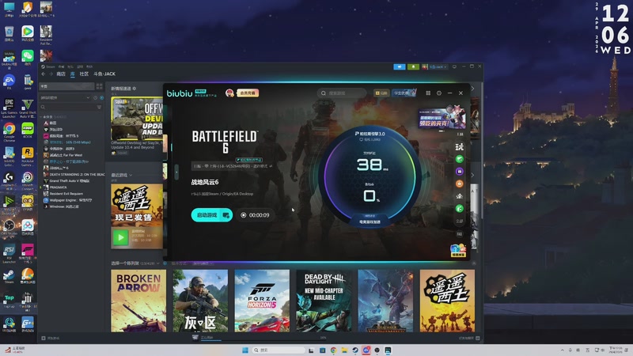Image resolution: width=633 pixels, height=356 pixels.
Task: Click the acceleration timer 00:00:09 stop control
Action: pos(255,215)
